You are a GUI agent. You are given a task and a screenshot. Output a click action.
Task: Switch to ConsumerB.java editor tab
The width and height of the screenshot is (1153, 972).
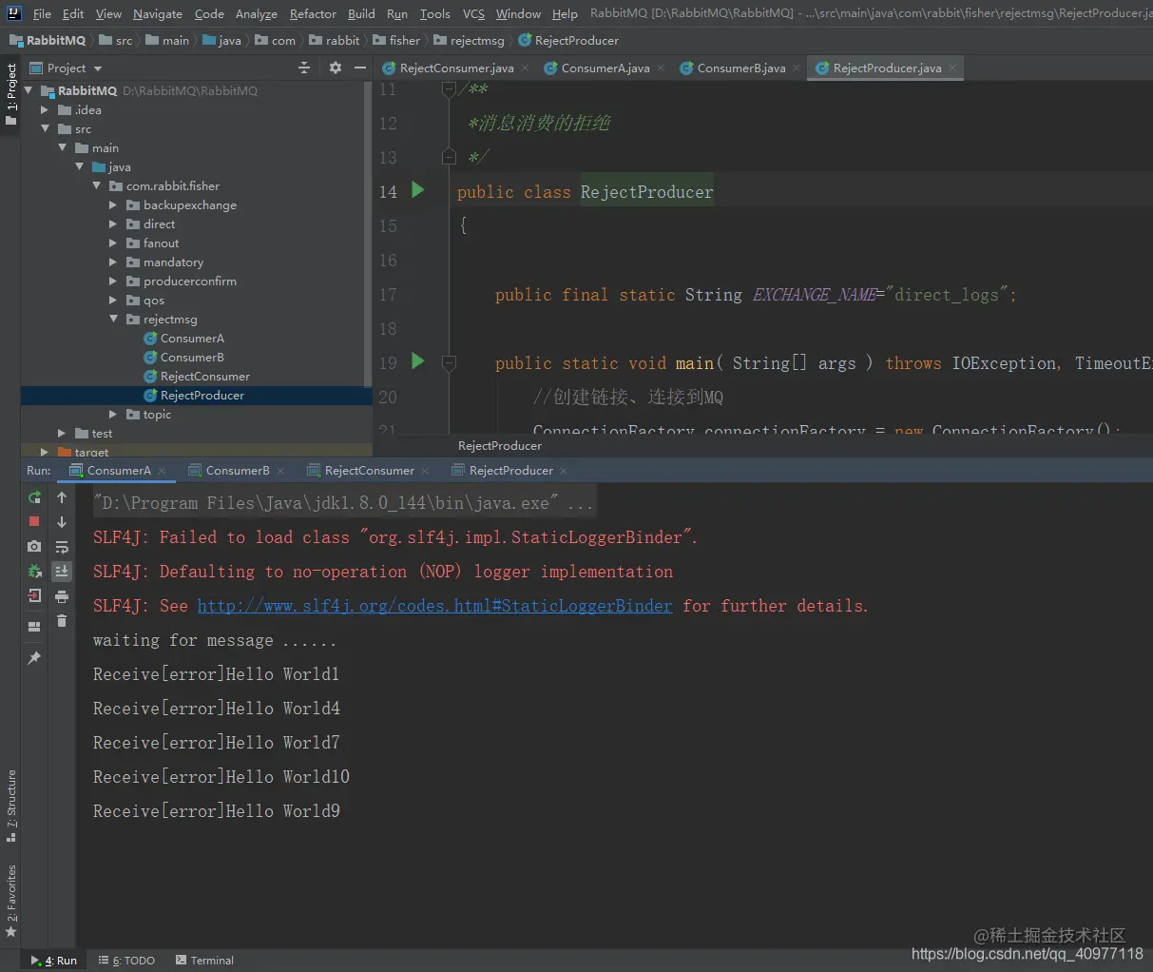click(740, 68)
